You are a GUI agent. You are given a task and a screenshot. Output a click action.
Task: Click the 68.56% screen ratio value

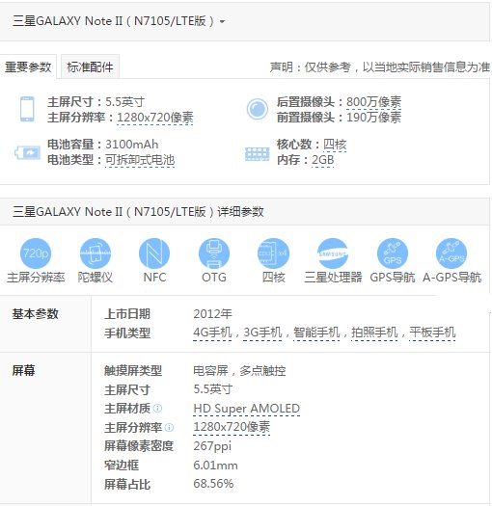coord(213,484)
